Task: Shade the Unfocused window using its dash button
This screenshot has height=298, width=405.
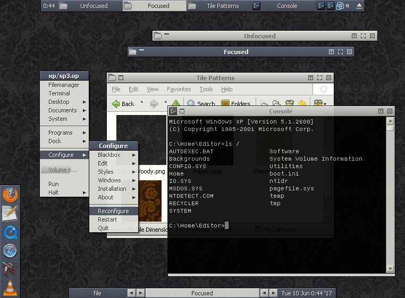Action: coord(166,34)
